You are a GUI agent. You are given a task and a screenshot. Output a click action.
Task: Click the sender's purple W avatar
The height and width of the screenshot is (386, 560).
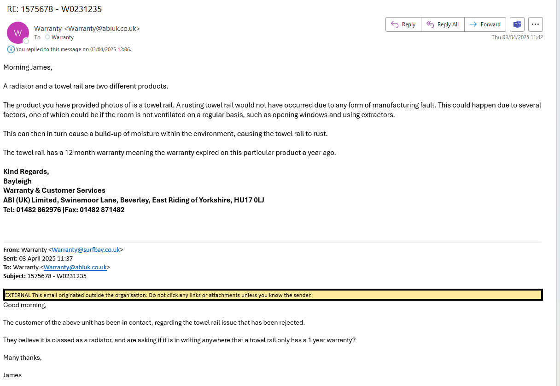click(x=18, y=33)
